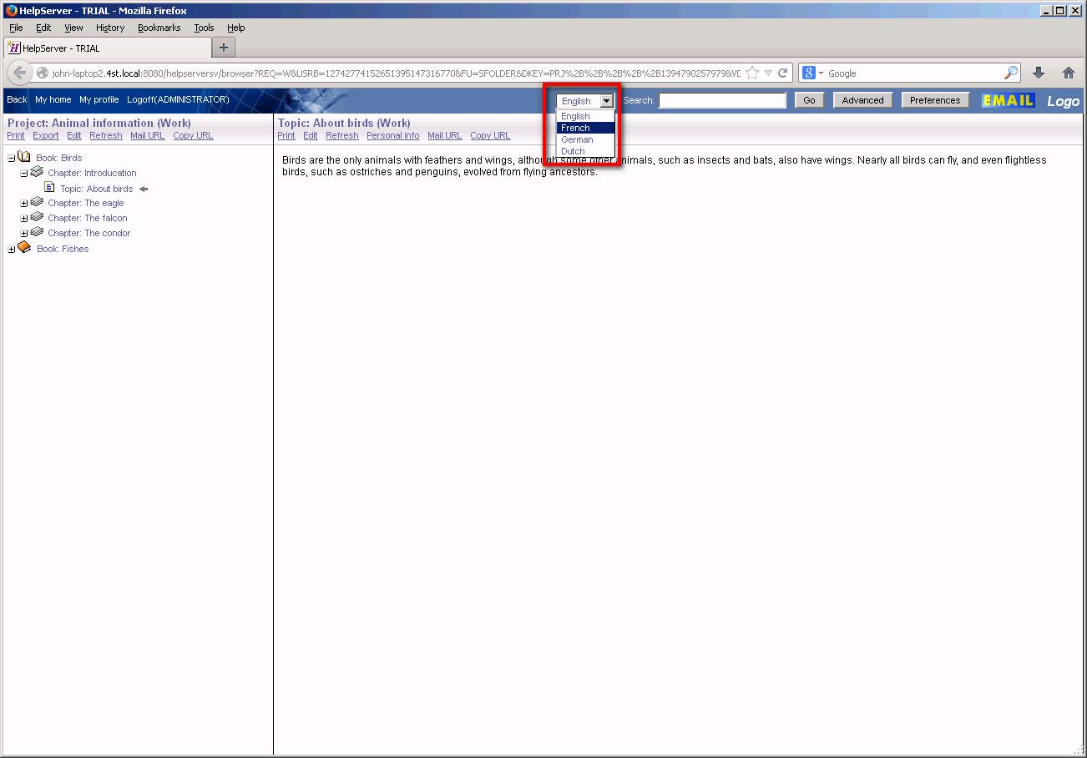The width and height of the screenshot is (1087, 758).
Task: Click the Chapter: The eagle chapter icon
Action: coord(38,202)
